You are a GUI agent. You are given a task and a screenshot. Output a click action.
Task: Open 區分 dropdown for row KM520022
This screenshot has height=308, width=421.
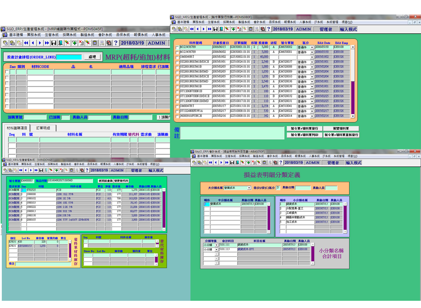[312, 112]
